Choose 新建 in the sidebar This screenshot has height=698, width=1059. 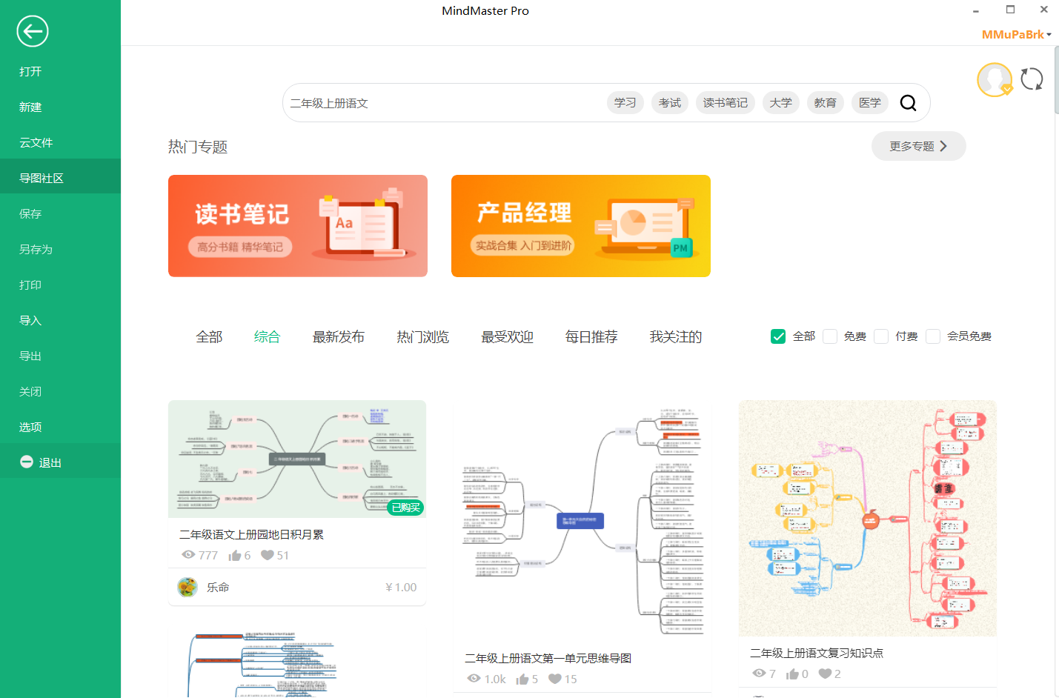tap(60, 107)
